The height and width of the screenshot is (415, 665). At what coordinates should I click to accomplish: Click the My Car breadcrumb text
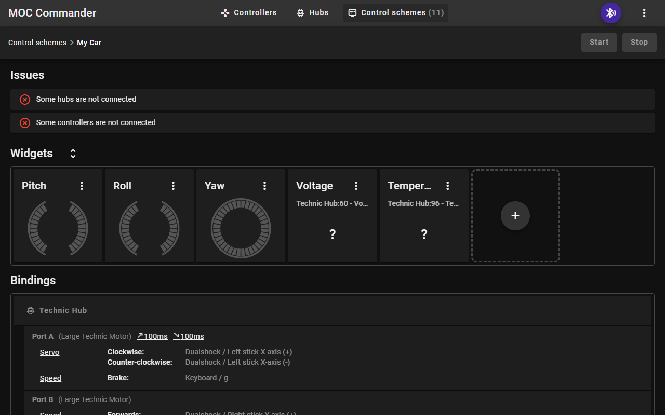(89, 43)
